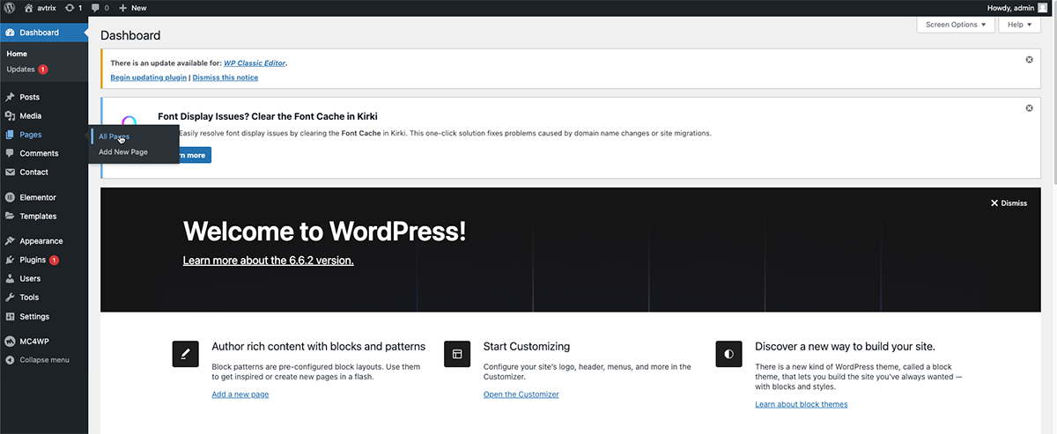Open Media library from sidebar icon

(10, 116)
